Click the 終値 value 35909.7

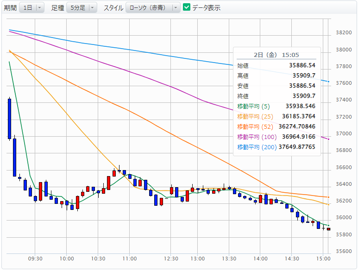(303, 96)
